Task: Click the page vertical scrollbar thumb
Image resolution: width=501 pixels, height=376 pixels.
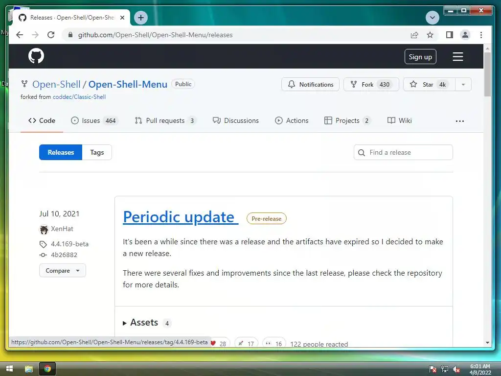Action: pyautogui.click(x=487, y=74)
